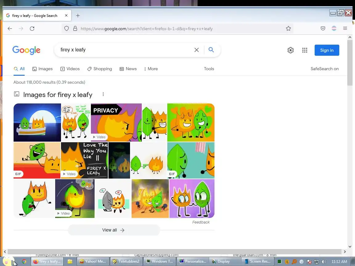The height and width of the screenshot is (266, 355).
Task: Click the site security padlock icon
Action: 75,29
